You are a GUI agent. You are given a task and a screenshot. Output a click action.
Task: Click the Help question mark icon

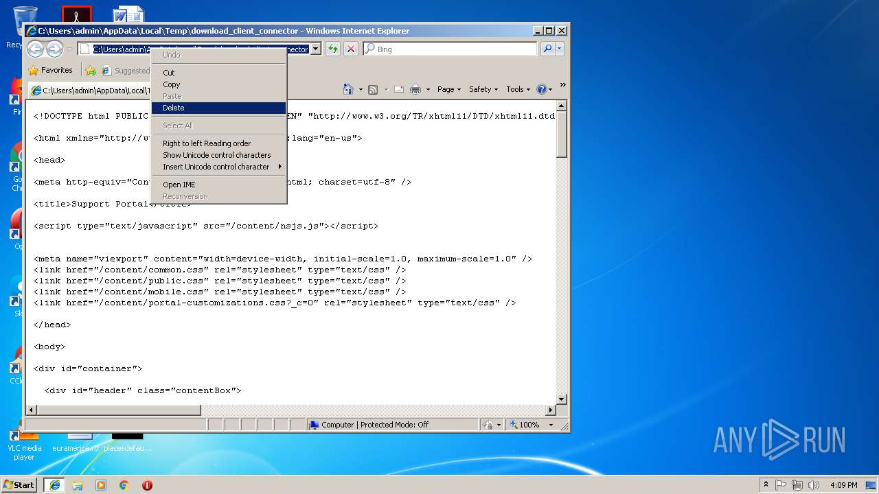click(x=541, y=89)
